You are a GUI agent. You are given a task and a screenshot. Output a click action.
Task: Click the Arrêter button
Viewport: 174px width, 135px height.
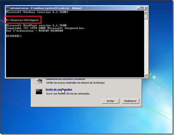pos(111,101)
